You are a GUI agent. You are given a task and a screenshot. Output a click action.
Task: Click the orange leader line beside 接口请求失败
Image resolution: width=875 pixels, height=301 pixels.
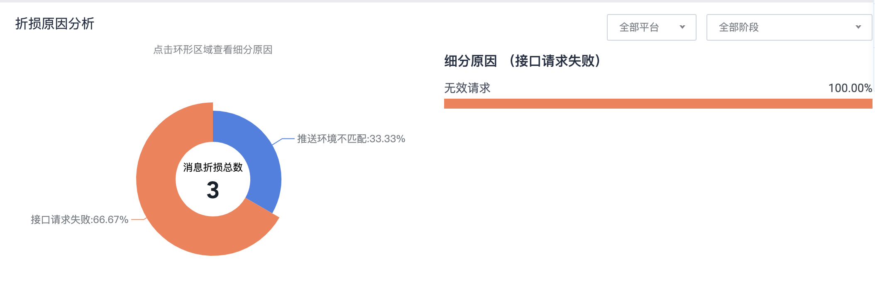click(137, 220)
